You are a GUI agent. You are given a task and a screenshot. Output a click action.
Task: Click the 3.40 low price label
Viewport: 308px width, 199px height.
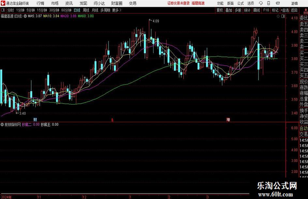(x=22, y=113)
